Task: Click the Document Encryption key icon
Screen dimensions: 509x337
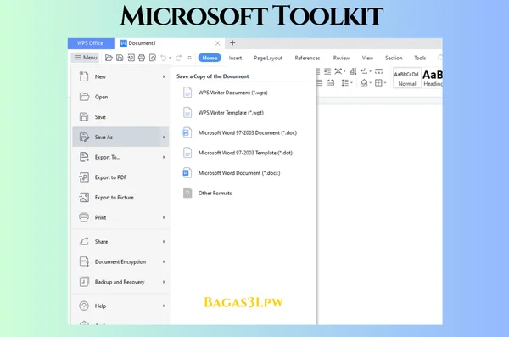Action: (84, 261)
